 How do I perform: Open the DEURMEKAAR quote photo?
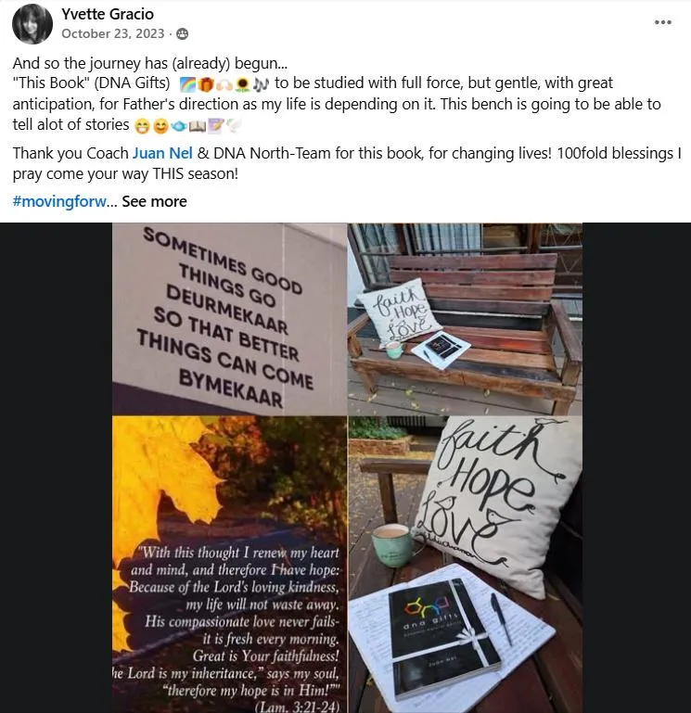[x=230, y=319]
